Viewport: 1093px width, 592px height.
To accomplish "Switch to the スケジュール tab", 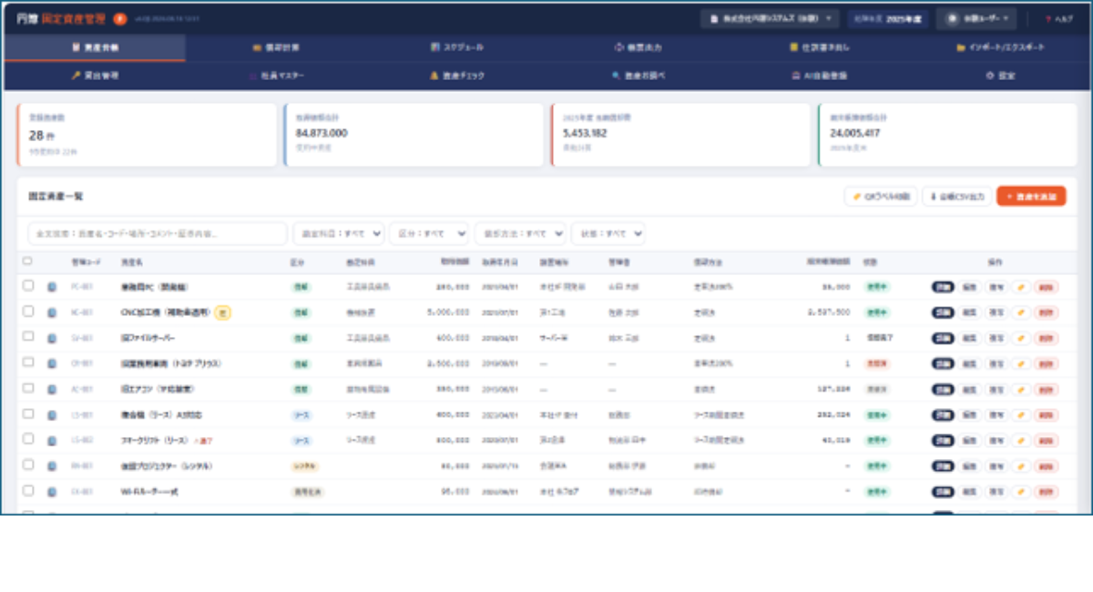I will click(x=457, y=47).
